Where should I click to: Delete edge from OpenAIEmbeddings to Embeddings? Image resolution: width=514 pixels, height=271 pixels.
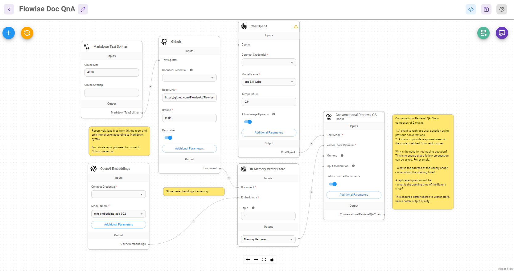click(194, 221)
